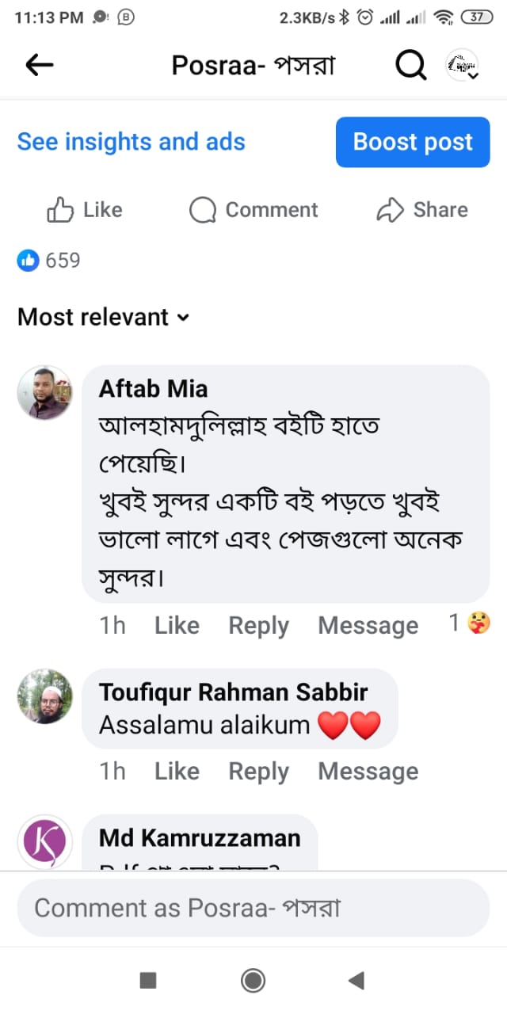
Task: Like Toufiqur Rahman Sabbir's comment
Action: pos(177,772)
